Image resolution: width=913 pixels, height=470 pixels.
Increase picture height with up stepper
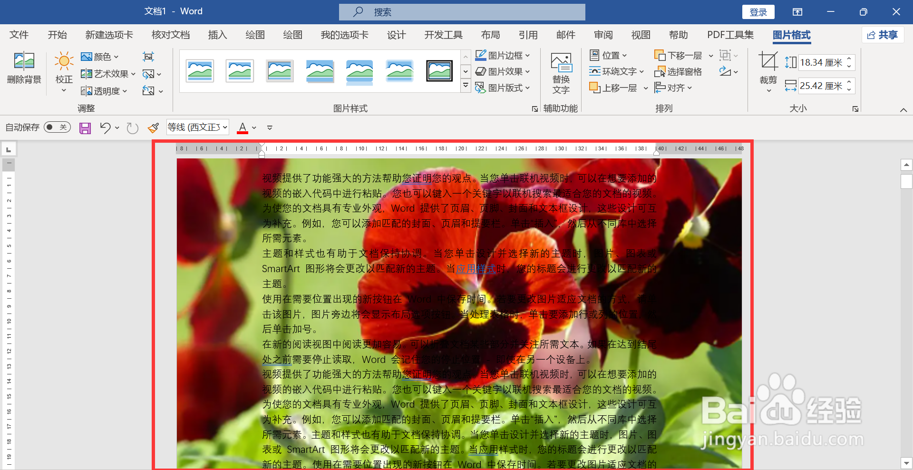849,59
